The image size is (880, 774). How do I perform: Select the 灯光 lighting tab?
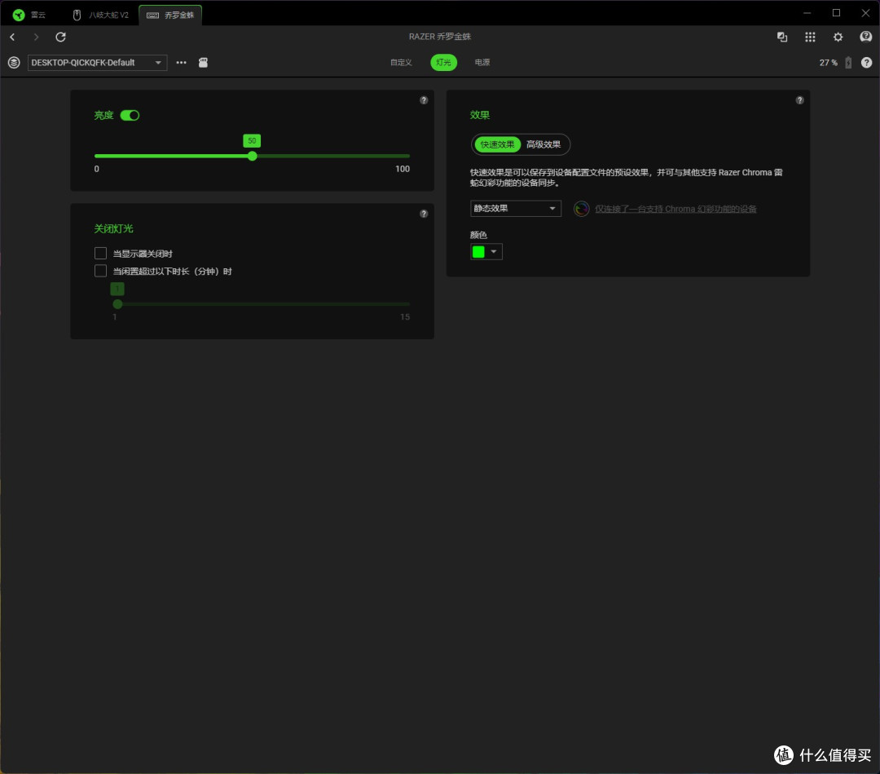tap(443, 62)
